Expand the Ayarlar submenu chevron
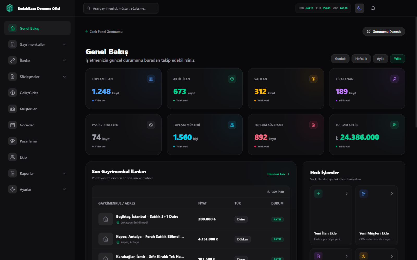417x260 pixels. point(64,189)
